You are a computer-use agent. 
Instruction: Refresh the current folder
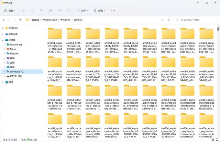[169, 20]
